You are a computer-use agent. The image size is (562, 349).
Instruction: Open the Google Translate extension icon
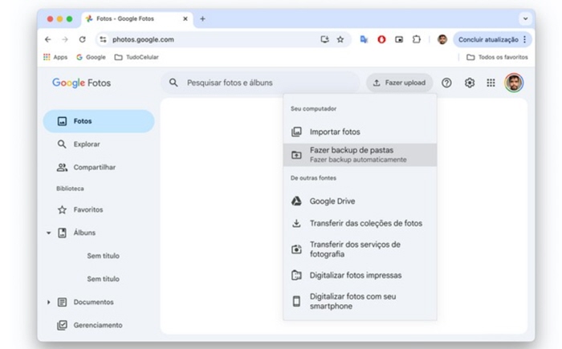click(364, 39)
